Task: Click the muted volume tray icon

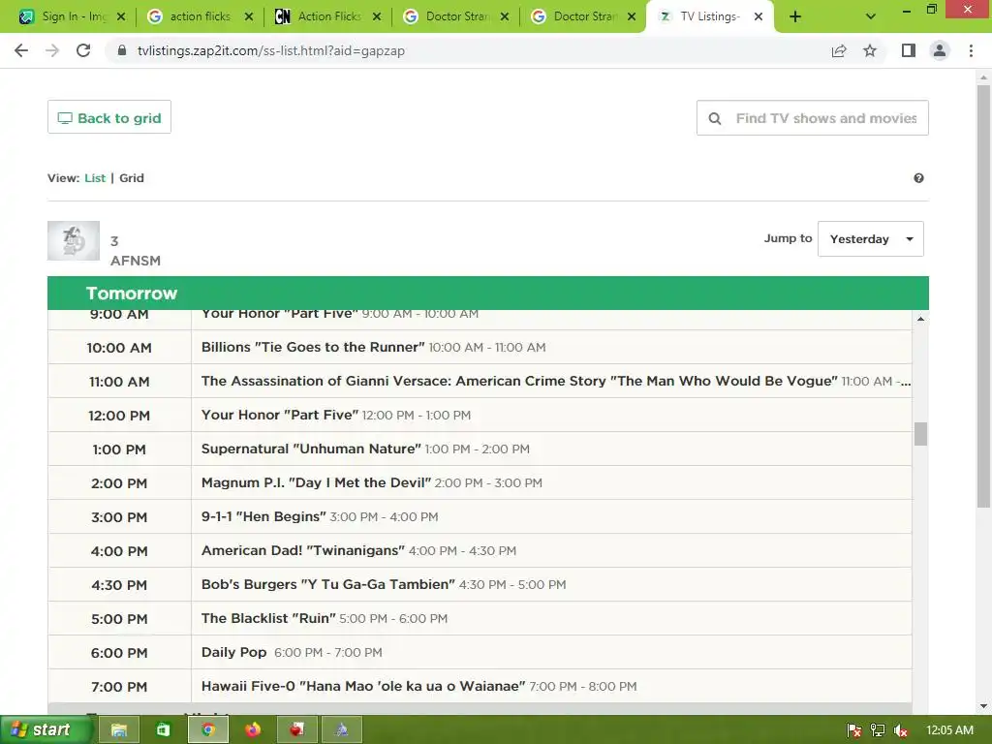Action: click(x=901, y=730)
